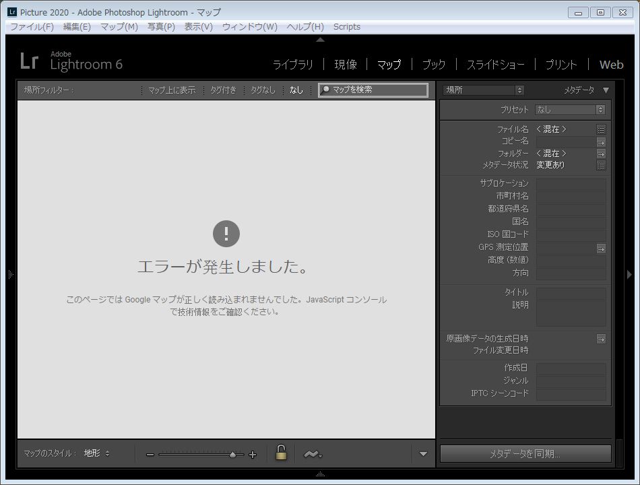The image size is (640, 485).
Task: Click the arrow beside 原画像データの生成日時
Action: point(601,339)
